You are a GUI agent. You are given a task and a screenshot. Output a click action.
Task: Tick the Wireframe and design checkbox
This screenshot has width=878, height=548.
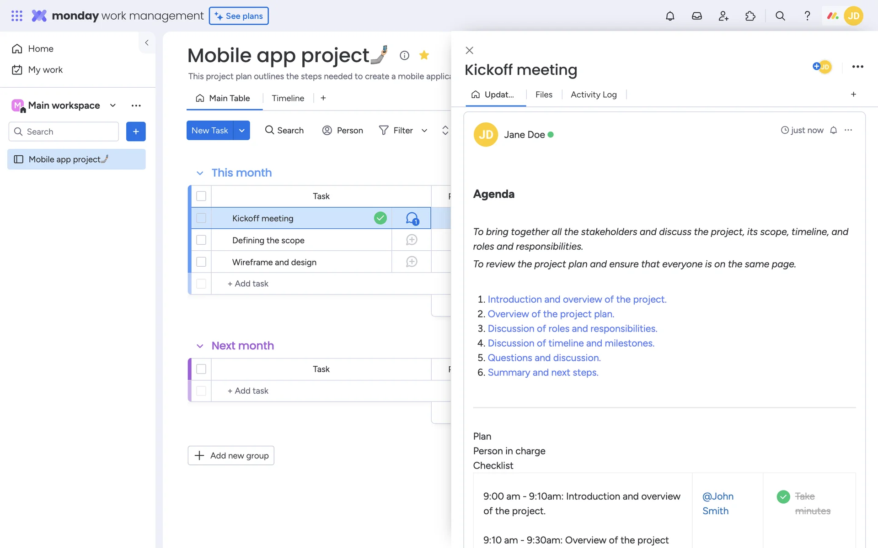click(x=201, y=262)
